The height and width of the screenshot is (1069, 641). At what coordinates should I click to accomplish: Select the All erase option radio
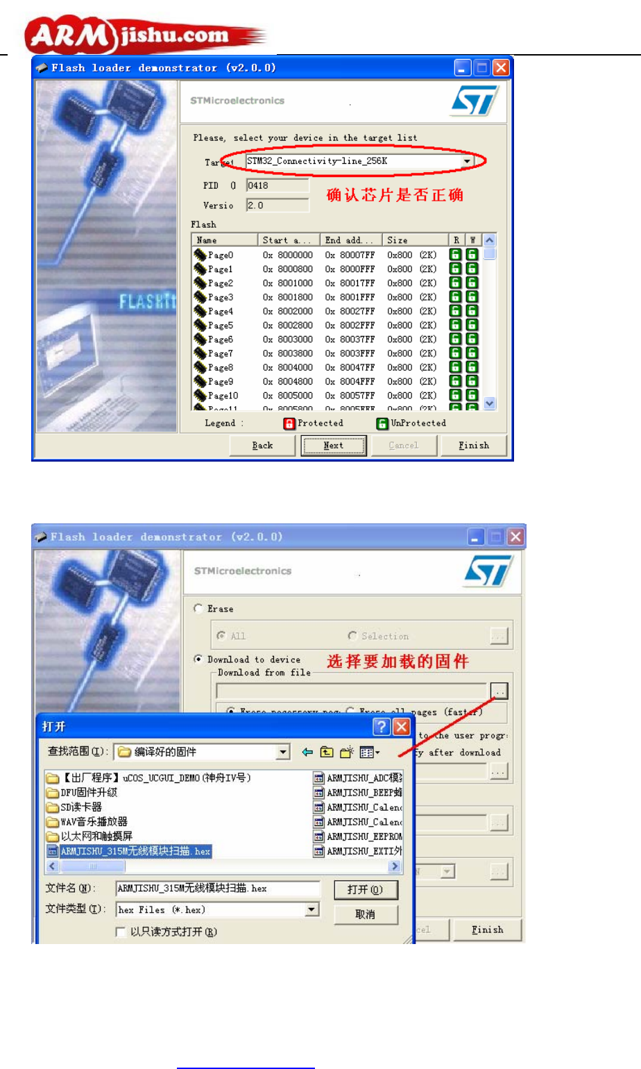(221, 635)
